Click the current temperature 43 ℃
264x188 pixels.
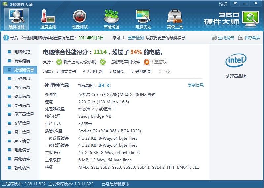[104, 86]
